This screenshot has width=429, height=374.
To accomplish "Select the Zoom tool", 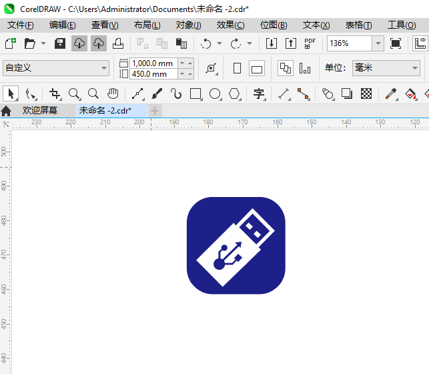I will pyautogui.click(x=74, y=93).
